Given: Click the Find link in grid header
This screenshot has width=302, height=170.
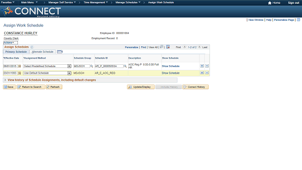Looking at the screenshot, I should tap(143, 47).
